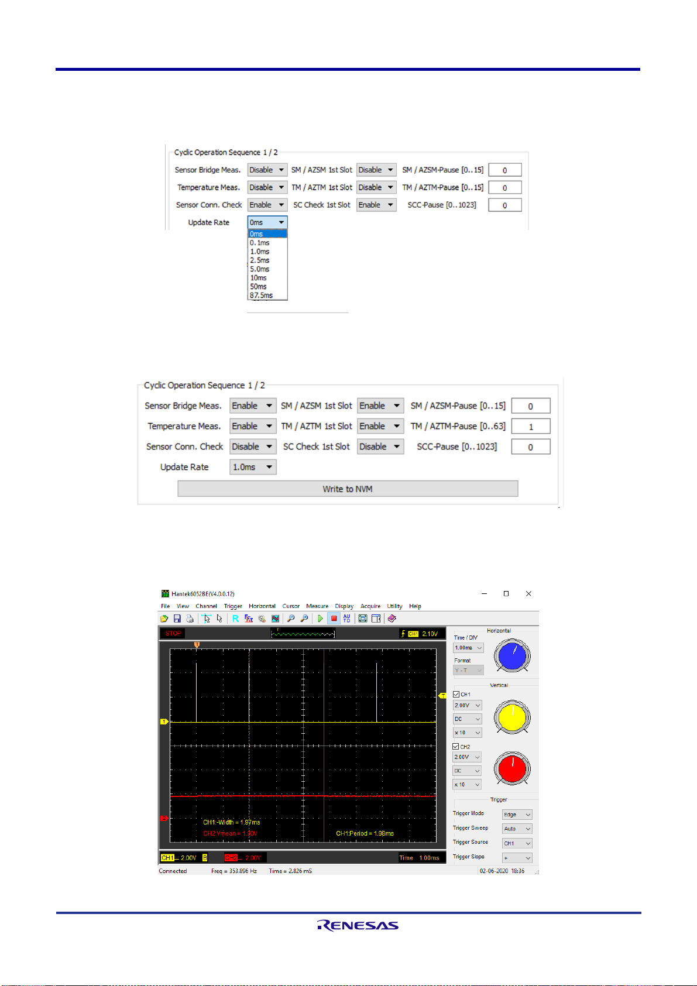This screenshot has height=986, width=697.
Task: Open the Trigger Sweep Auto dropdown
Action: (x=517, y=829)
